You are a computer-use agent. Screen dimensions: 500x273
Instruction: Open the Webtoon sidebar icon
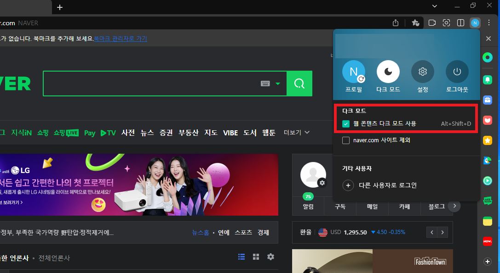[x=487, y=201]
